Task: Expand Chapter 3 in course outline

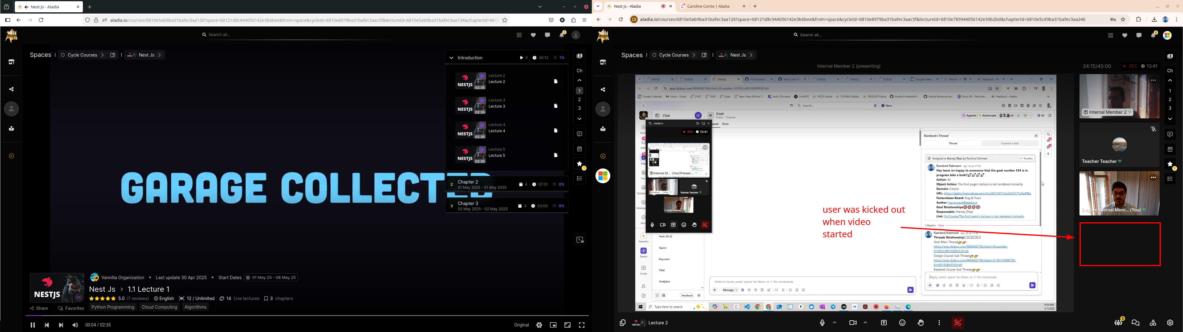Action: pyautogui.click(x=507, y=206)
